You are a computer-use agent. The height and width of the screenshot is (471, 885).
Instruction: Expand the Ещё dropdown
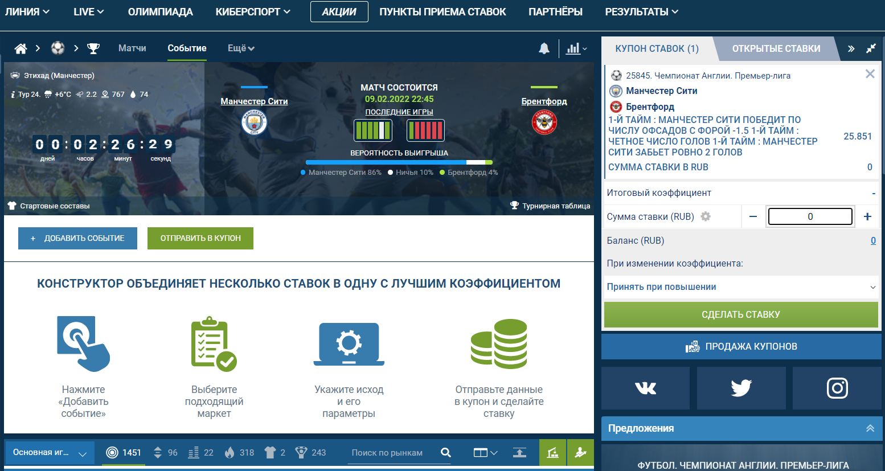(241, 48)
